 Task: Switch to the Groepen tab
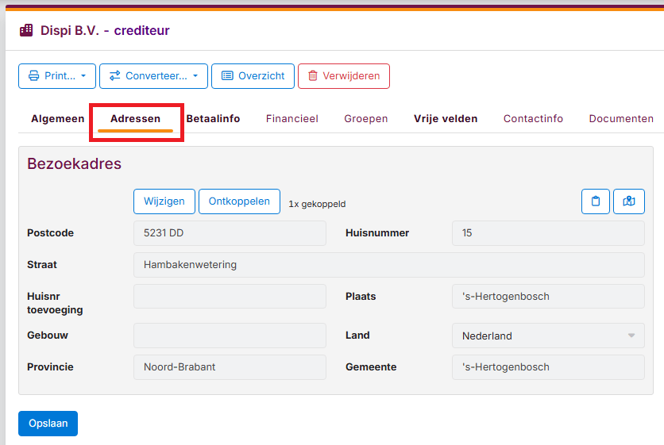click(365, 119)
